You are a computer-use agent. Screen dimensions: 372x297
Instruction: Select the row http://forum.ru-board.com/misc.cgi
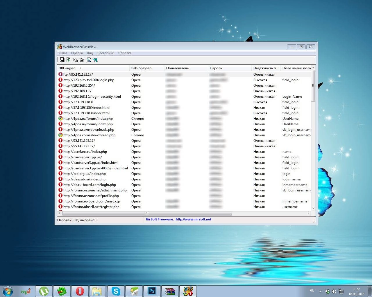[184, 201]
